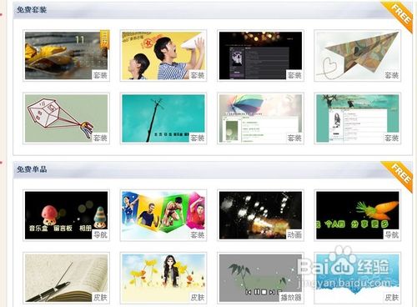The image size is (417, 307).
Task: Open the cartoon girl flowers skin
Action: point(163,278)
